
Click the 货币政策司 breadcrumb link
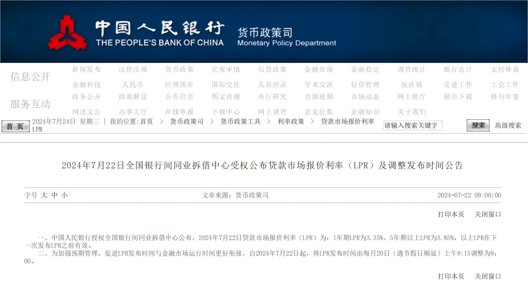pos(187,122)
